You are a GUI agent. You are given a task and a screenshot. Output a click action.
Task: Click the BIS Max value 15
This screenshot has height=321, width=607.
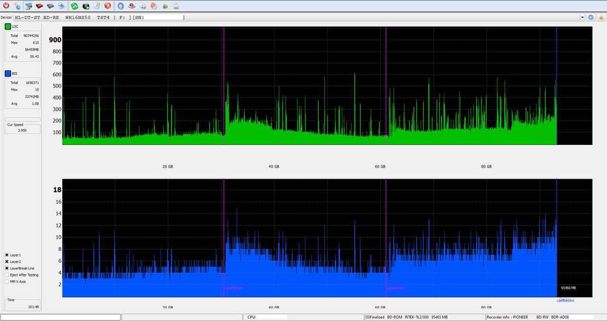(37, 89)
